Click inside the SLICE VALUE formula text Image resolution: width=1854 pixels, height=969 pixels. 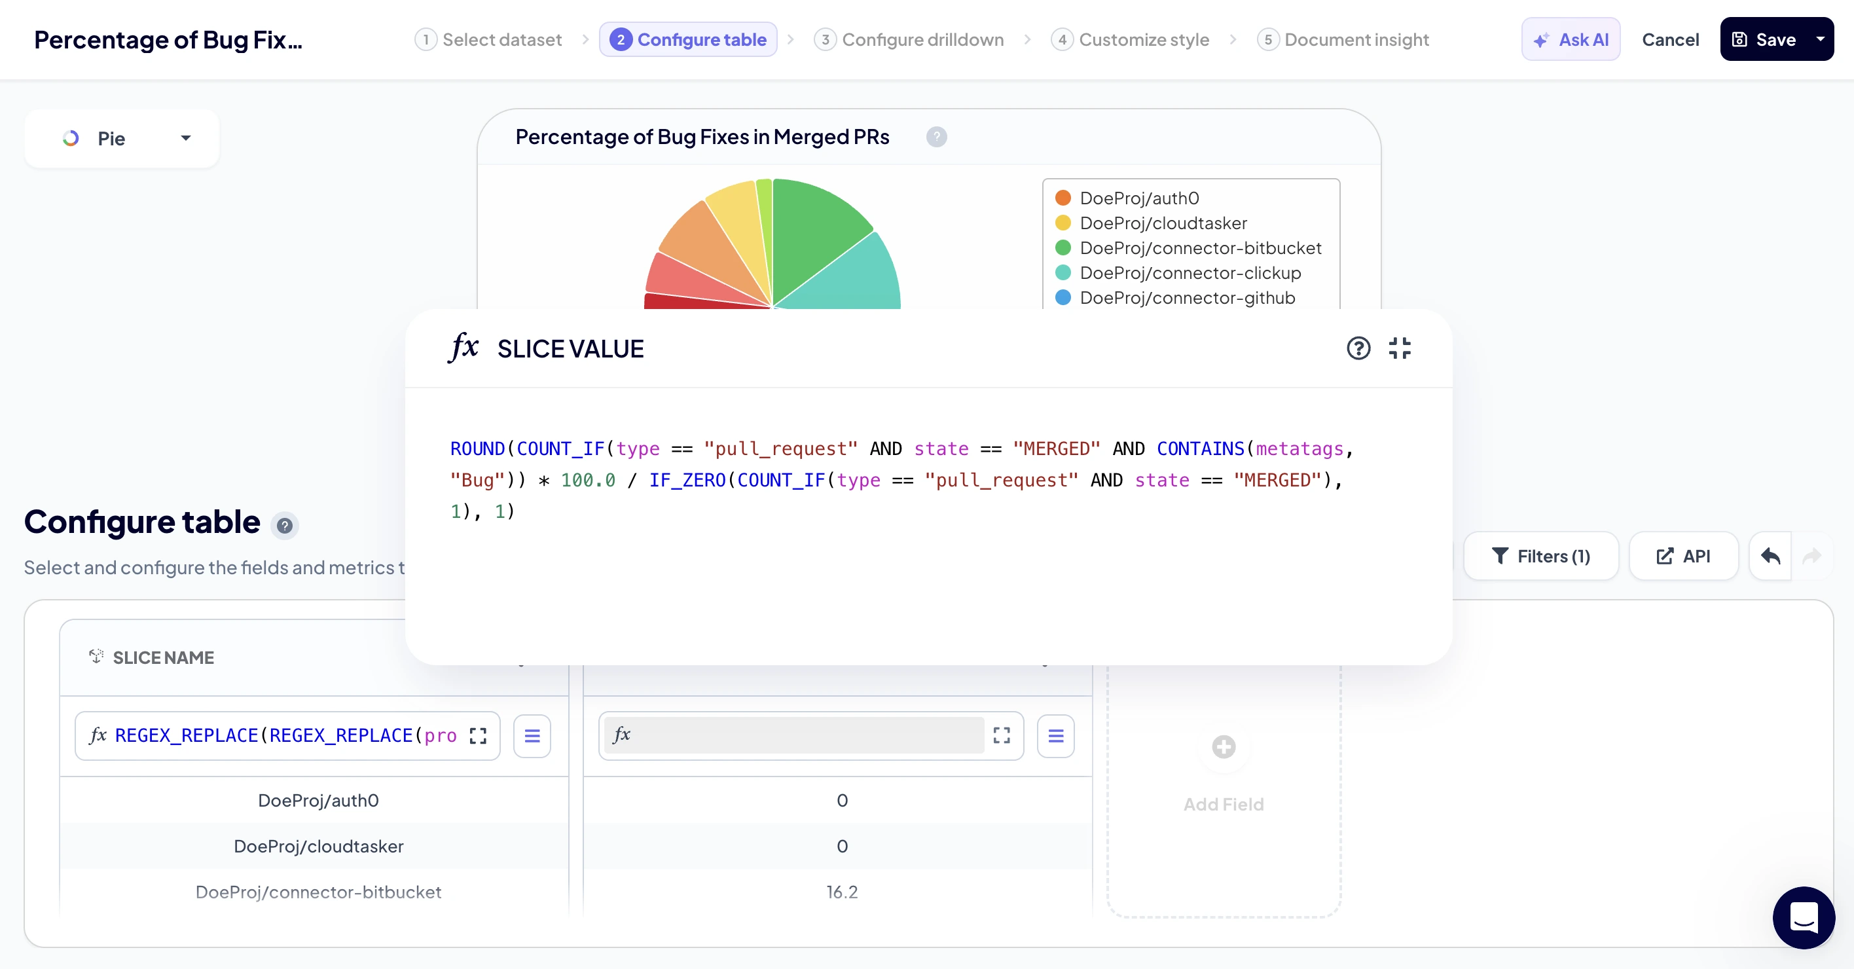click(x=901, y=480)
